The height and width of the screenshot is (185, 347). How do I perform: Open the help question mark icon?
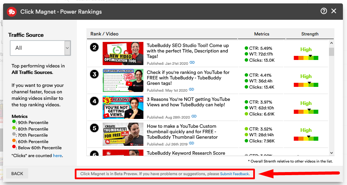324,11
